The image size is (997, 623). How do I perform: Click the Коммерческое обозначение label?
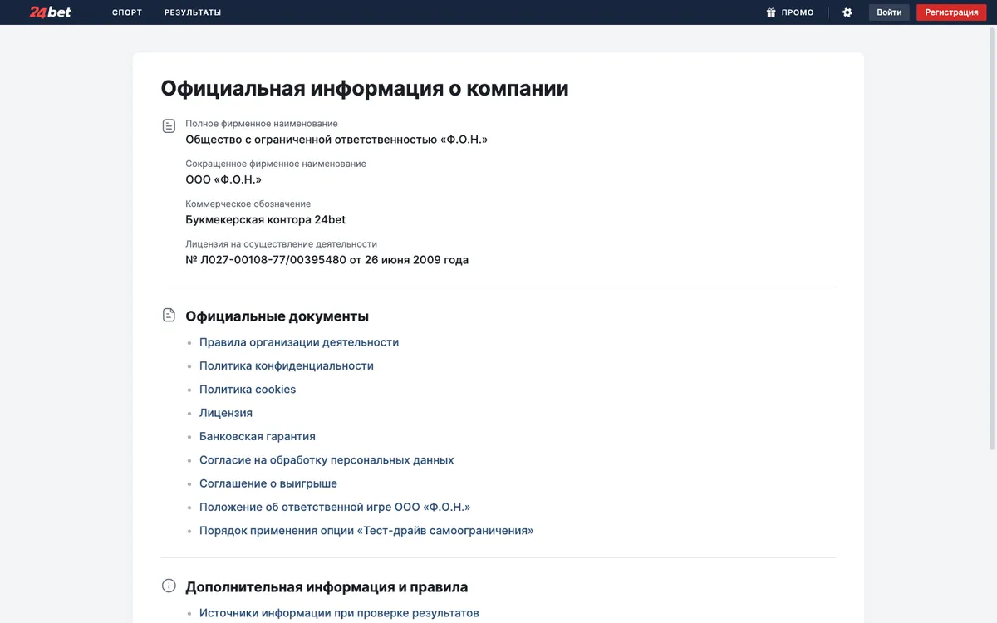pyautogui.click(x=248, y=204)
